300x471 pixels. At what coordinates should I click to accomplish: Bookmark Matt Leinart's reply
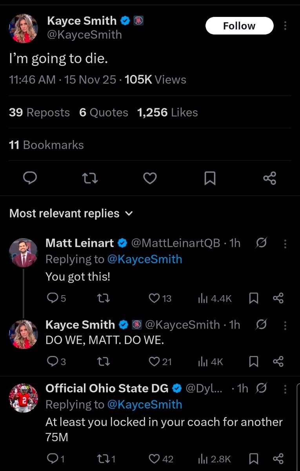click(254, 299)
